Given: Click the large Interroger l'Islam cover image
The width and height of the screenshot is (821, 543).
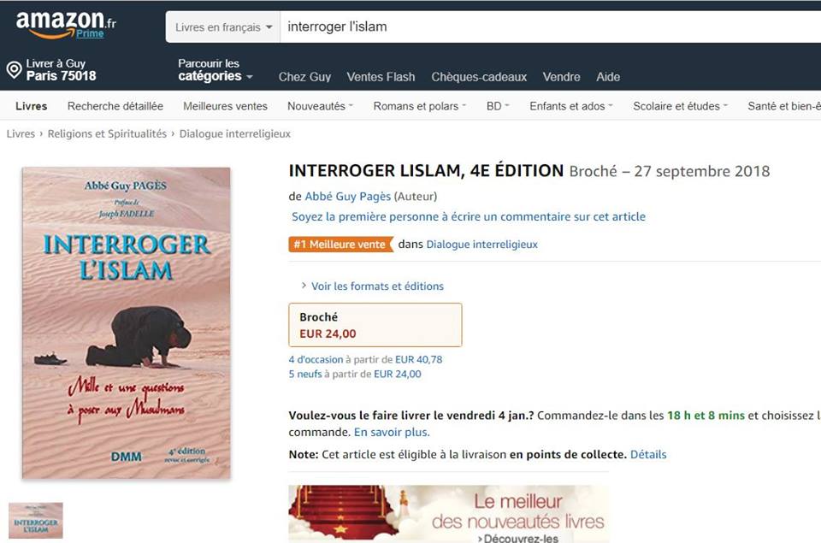Looking at the screenshot, I should click(127, 323).
